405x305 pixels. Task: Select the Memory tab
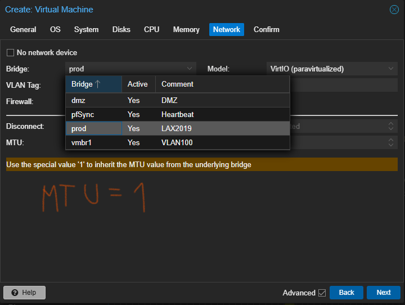186,30
